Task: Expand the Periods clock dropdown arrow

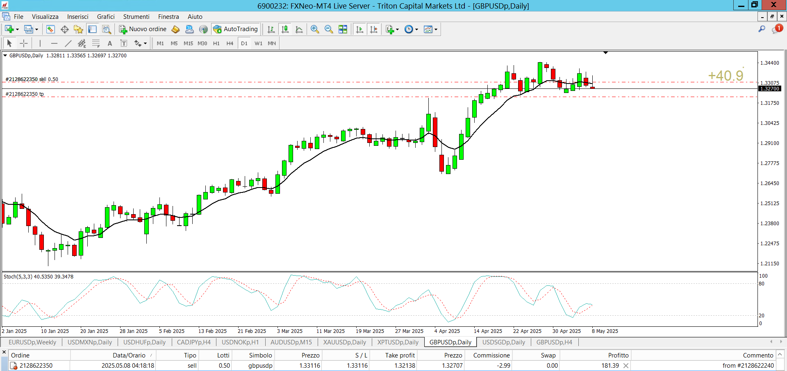Action: pyautogui.click(x=416, y=29)
